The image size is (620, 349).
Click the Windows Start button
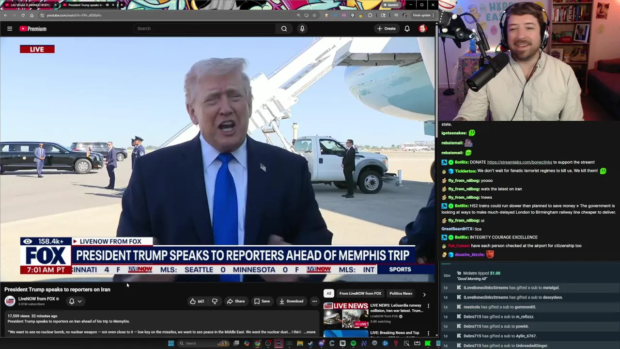click(170, 343)
